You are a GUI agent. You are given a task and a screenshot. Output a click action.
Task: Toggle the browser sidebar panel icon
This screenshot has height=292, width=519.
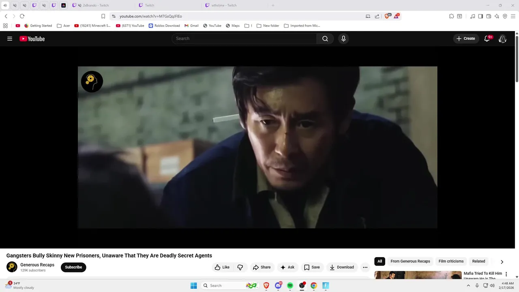(480, 16)
